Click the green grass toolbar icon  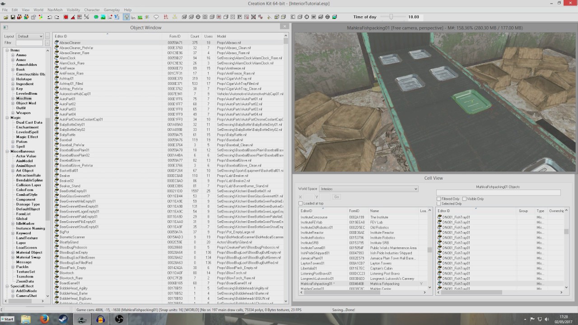(x=140, y=17)
